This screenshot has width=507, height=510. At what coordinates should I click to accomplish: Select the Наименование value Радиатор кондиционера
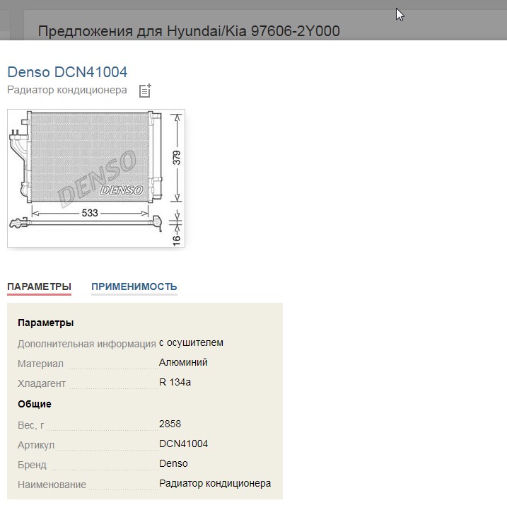click(x=215, y=483)
